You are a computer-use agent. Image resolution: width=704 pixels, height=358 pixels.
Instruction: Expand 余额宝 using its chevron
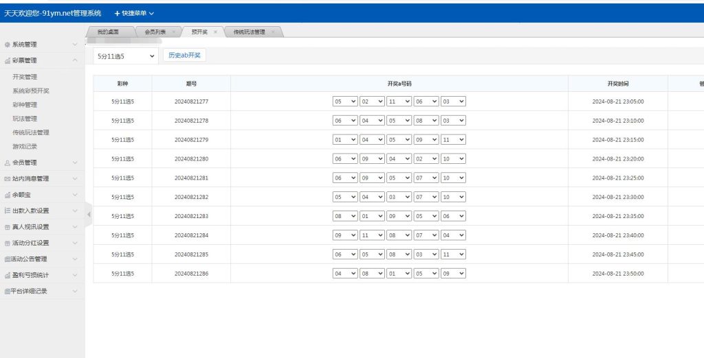(75, 195)
